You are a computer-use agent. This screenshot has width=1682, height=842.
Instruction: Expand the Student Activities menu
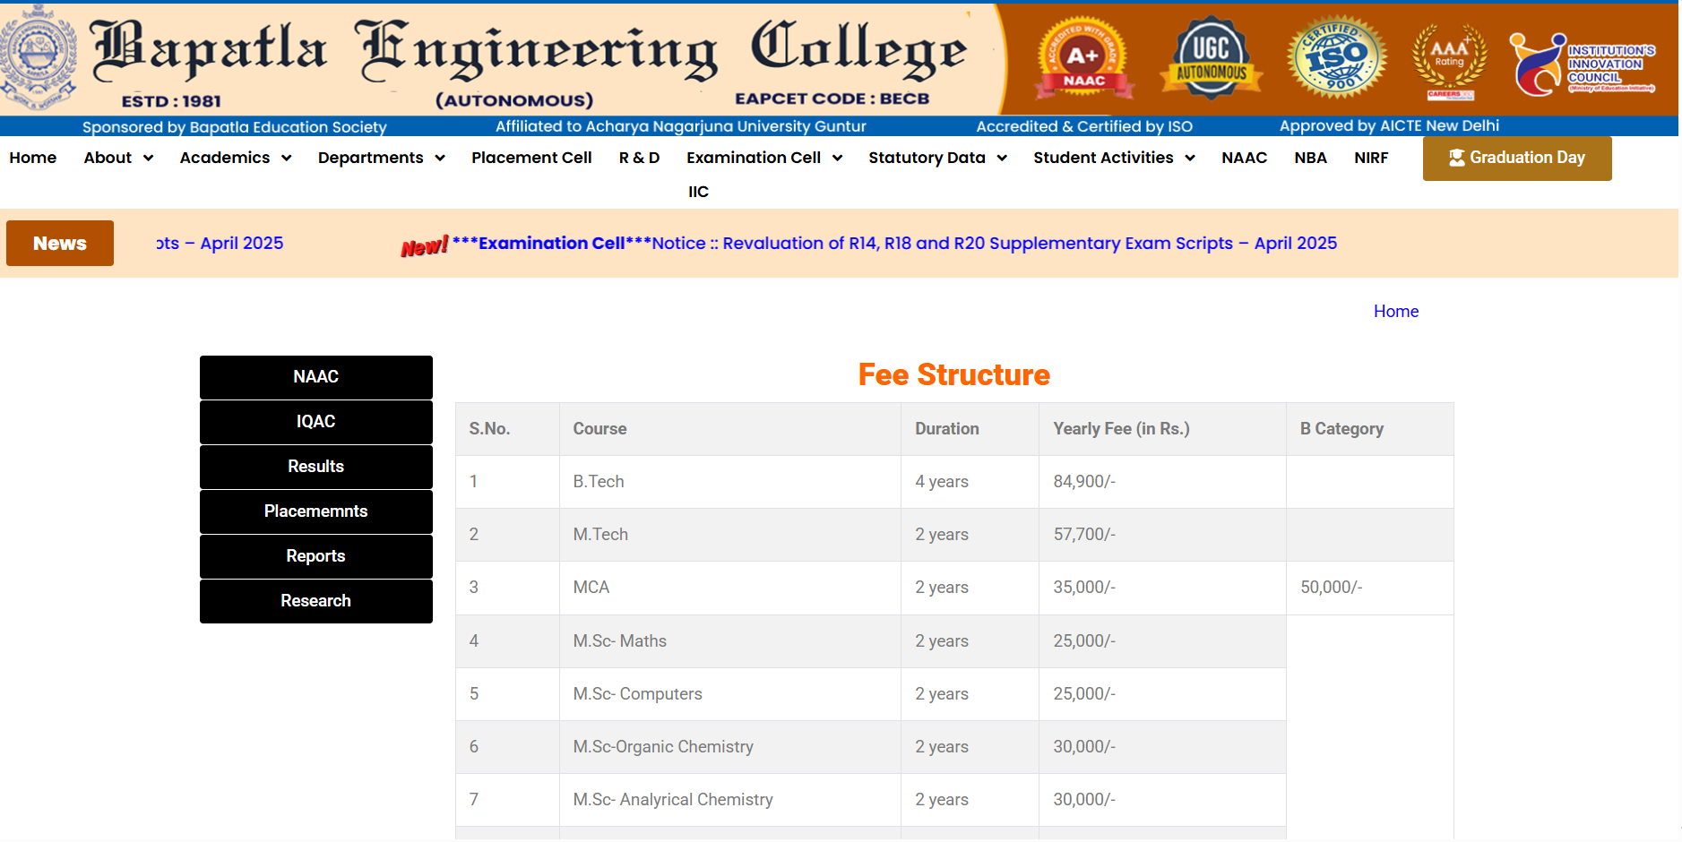(x=1114, y=159)
